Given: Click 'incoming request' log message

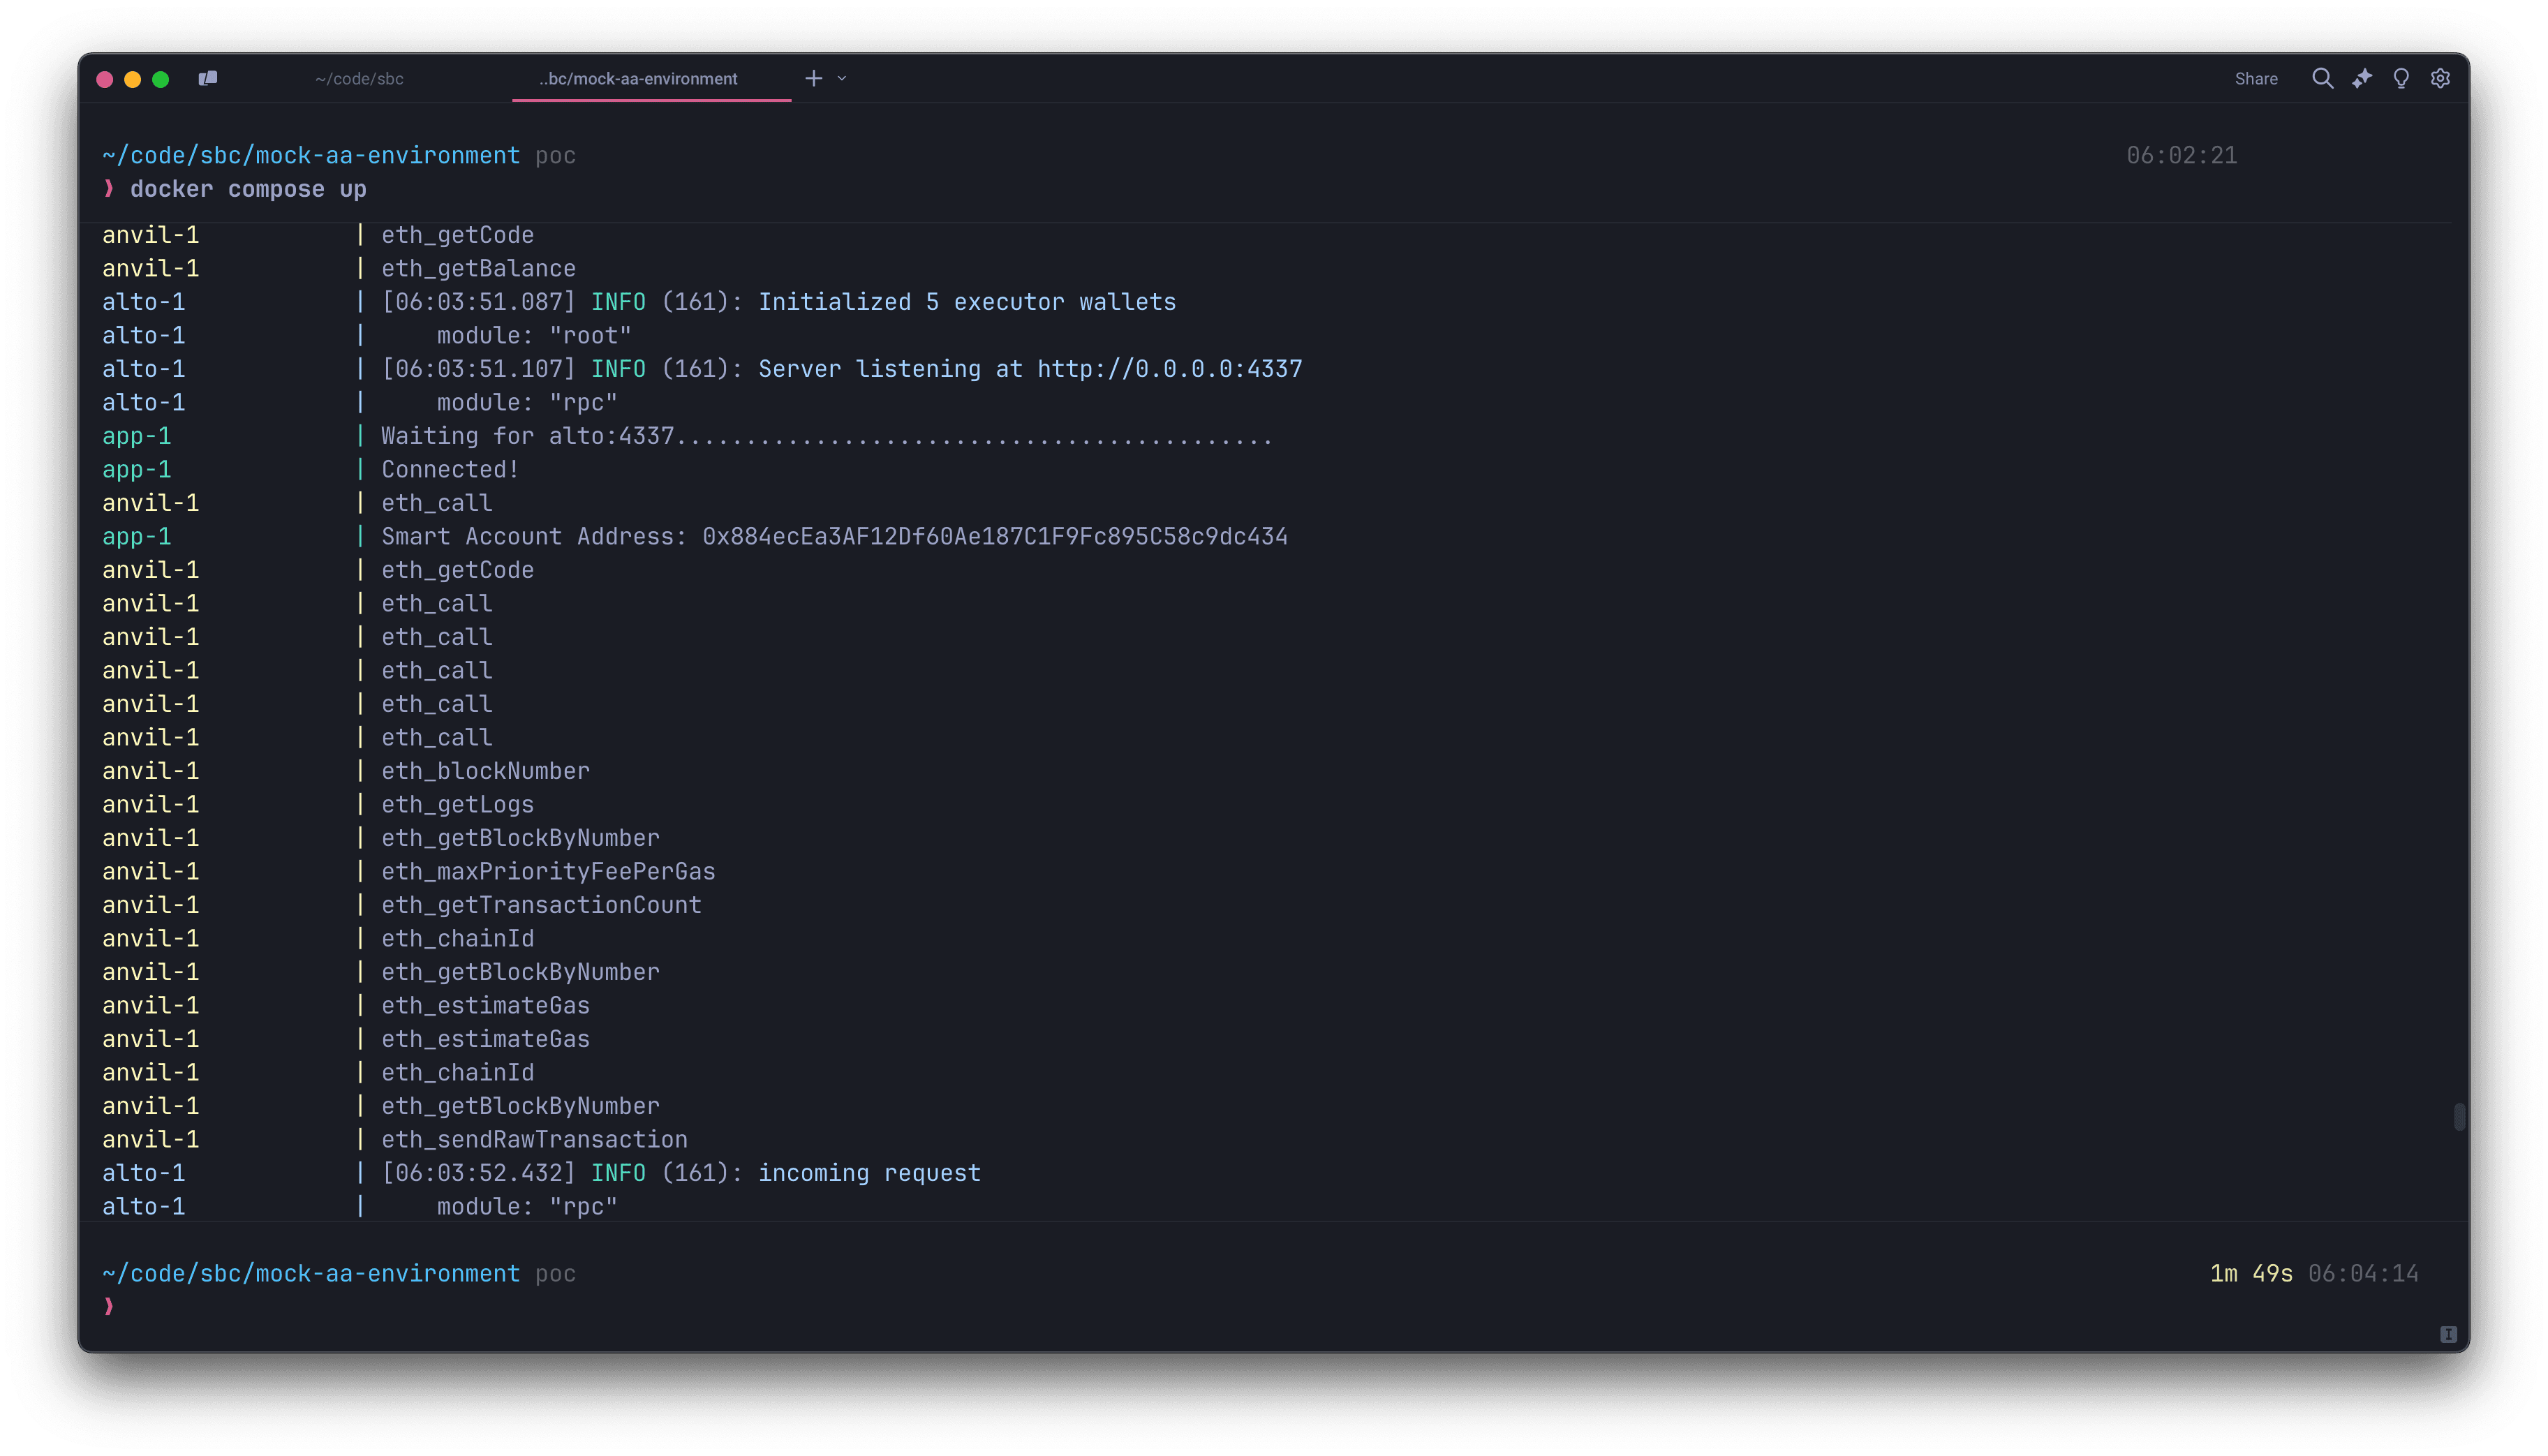Looking at the screenshot, I should coord(869,1173).
